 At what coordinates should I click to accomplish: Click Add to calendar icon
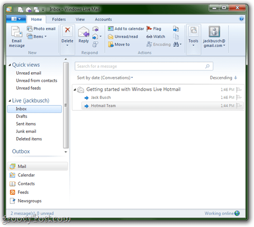110,28
